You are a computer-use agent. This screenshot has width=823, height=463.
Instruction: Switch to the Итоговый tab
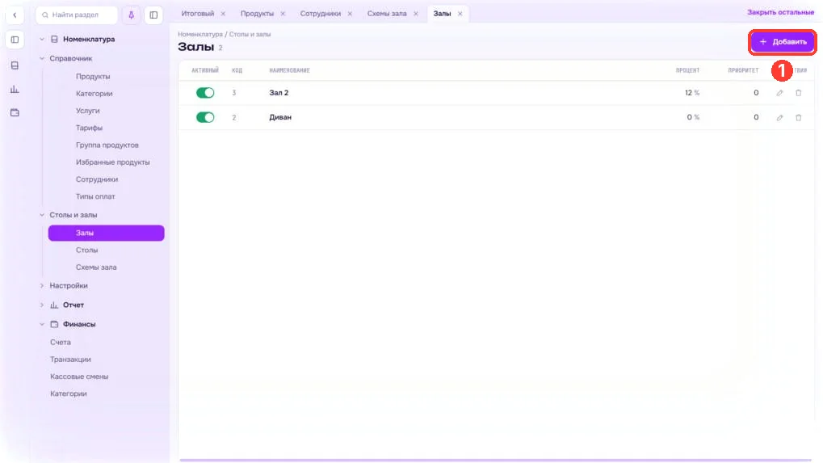click(x=197, y=14)
